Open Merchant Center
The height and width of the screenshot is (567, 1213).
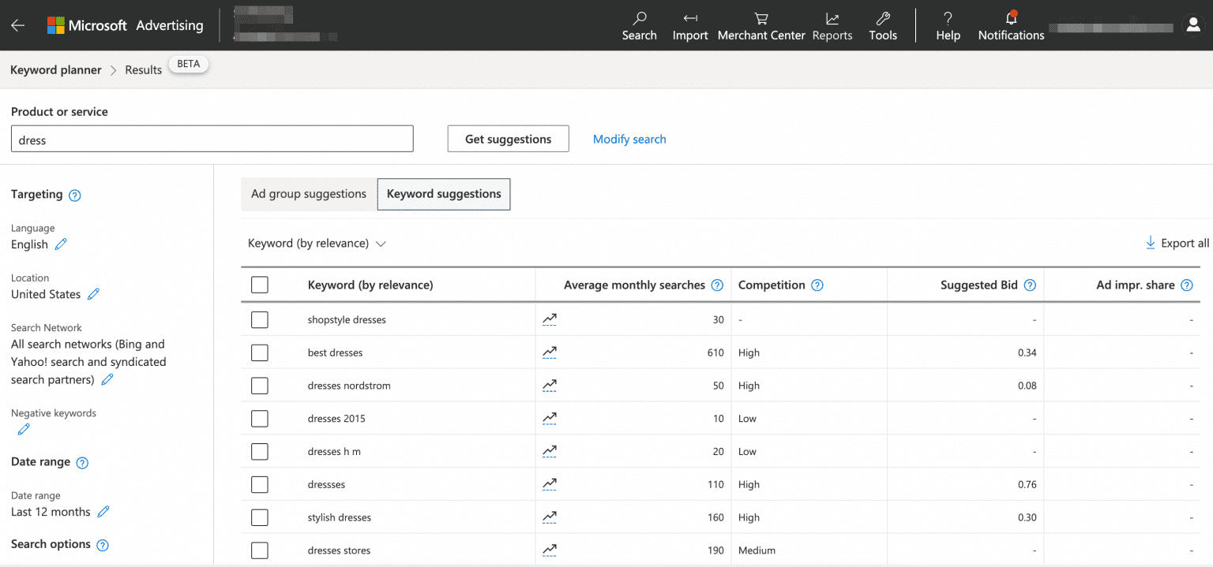tap(760, 25)
